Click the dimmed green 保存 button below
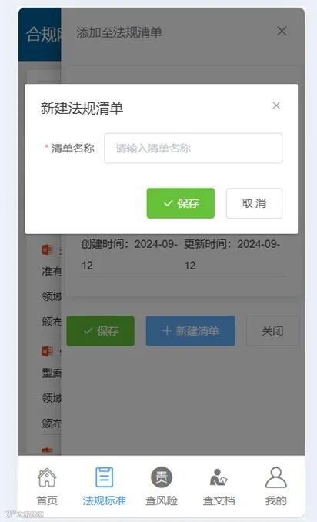The image size is (317, 522). (x=101, y=331)
